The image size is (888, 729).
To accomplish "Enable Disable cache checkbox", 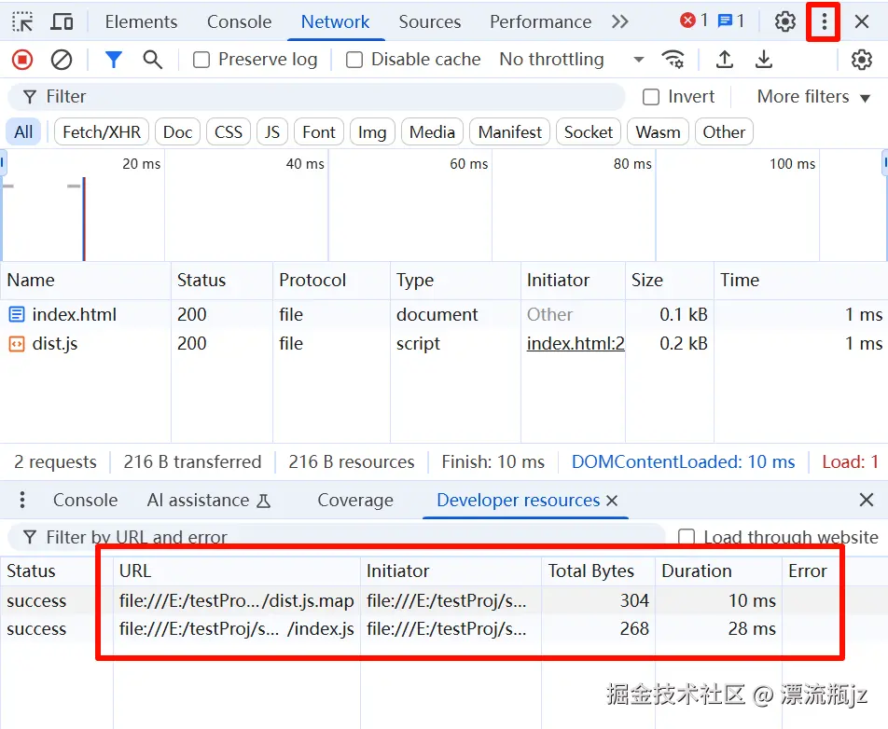I will pyautogui.click(x=354, y=60).
